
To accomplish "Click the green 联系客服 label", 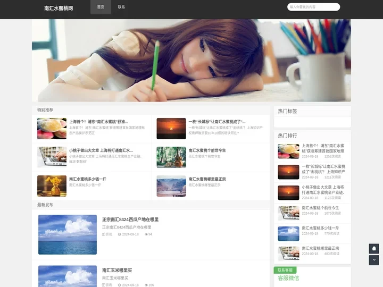I will tap(285, 270).
